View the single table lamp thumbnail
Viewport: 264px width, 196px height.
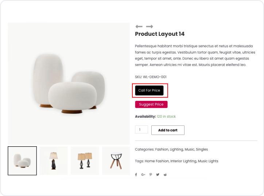click(54, 161)
